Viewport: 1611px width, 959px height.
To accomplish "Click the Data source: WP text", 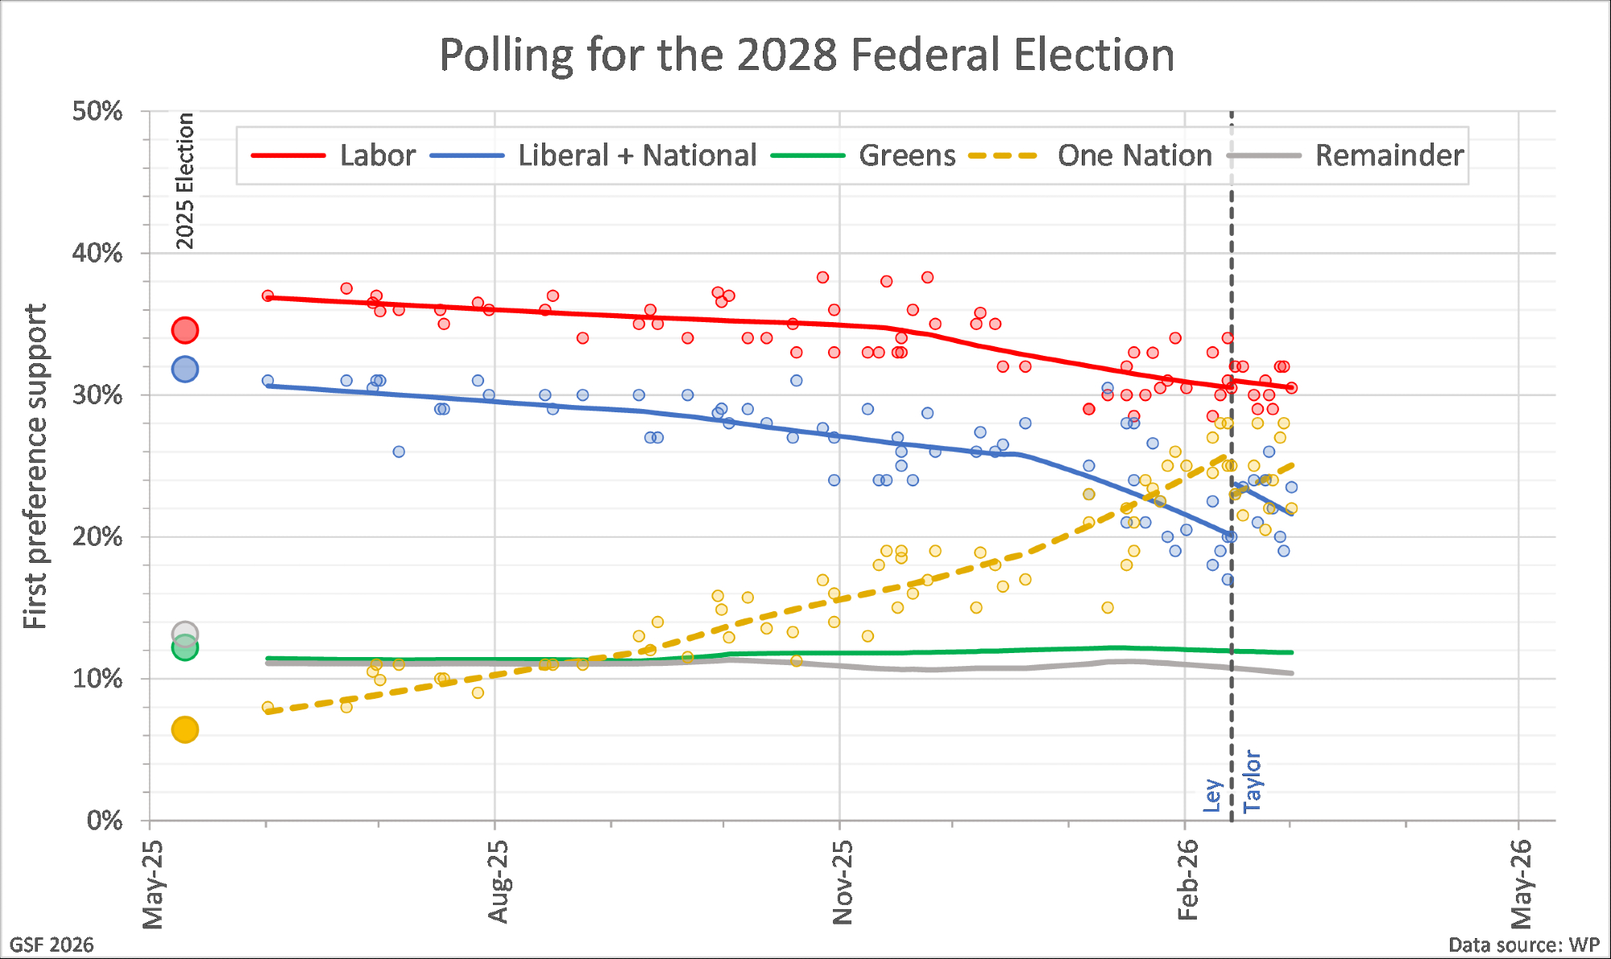I will 1523,945.
